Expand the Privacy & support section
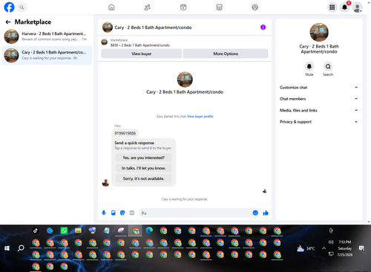 pos(319,122)
